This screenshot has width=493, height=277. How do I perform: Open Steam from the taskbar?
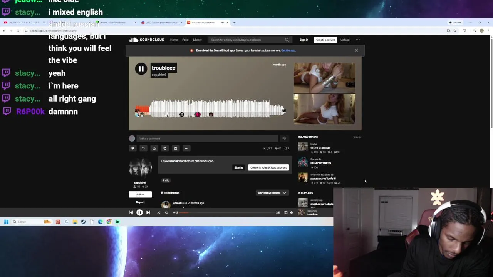pyautogui.click(x=83, y=222)
